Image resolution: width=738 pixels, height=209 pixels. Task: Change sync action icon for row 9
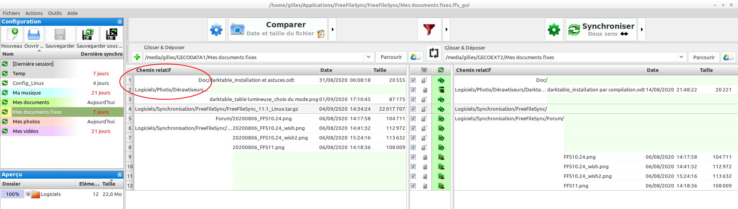tap(441, 157)
